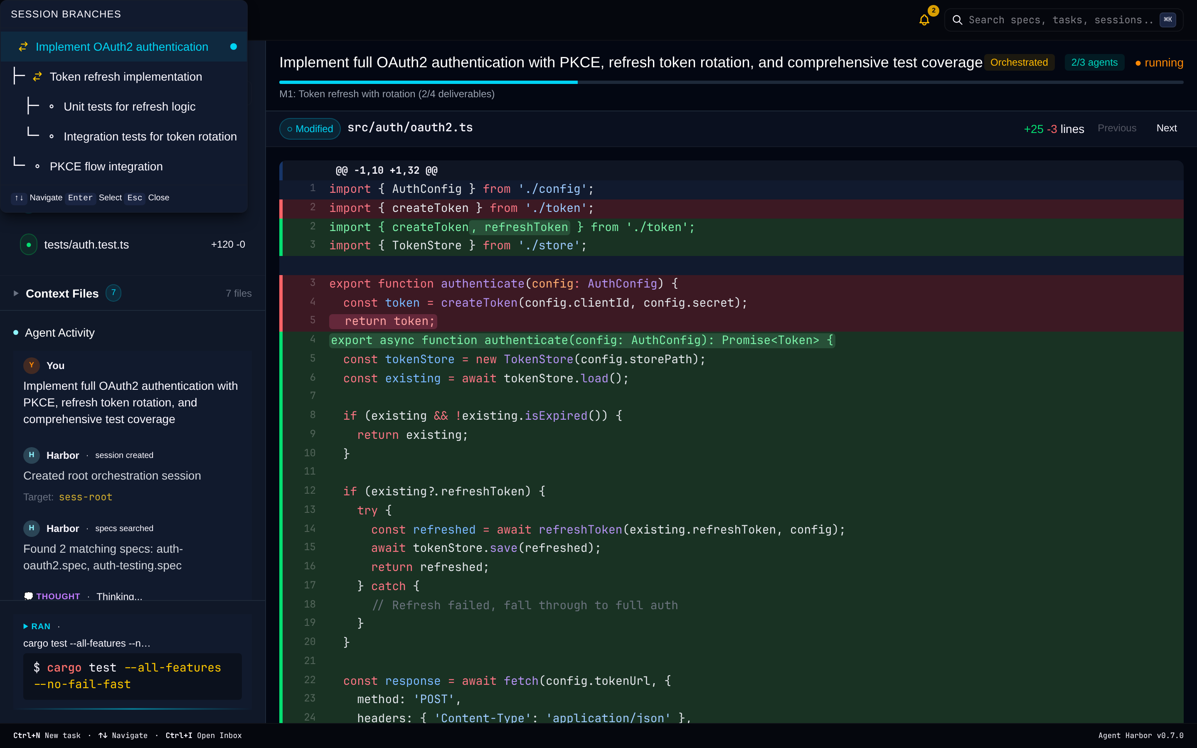Click the Previous file button
Viewport: 1197px width, 748px height.
pyautogui.click(x=1117, y=128)
